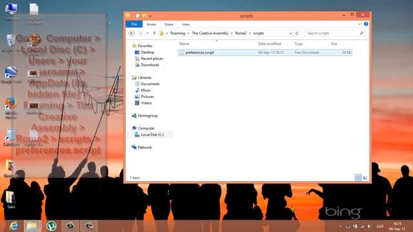Switch to the large icons view
Viewport: 413px width, 232px height.
365,178
